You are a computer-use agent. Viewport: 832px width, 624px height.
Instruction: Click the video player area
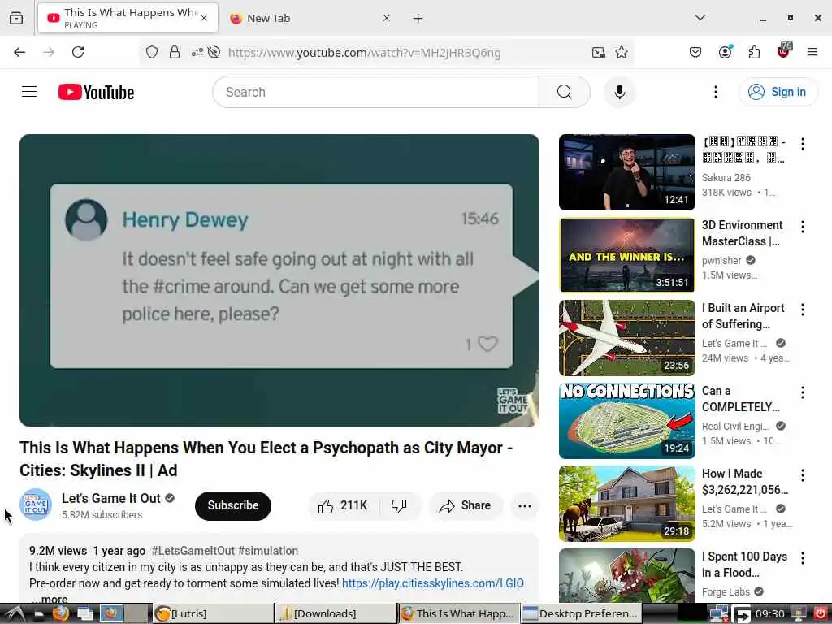(x=279, y=279)
